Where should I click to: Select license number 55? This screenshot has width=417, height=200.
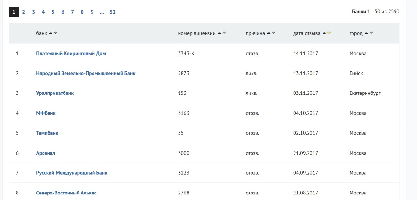click(x=181, y=133)
